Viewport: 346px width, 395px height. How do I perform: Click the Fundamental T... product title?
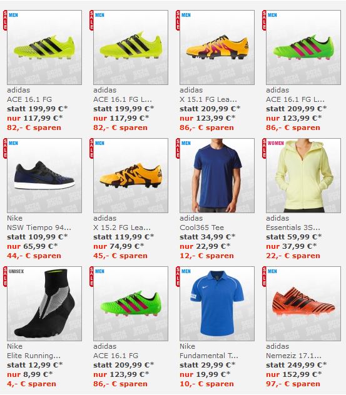(209, 356)
